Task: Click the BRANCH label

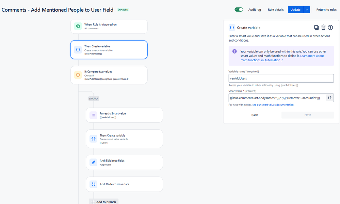Action: click(x=94, y=98)
